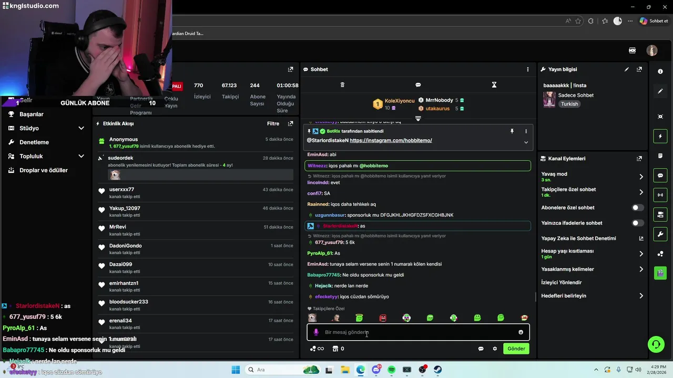Click the trash icon in chat toolbar
Image resolution: width=673 pixels, height=378 pixels.
tap(342, 85)
